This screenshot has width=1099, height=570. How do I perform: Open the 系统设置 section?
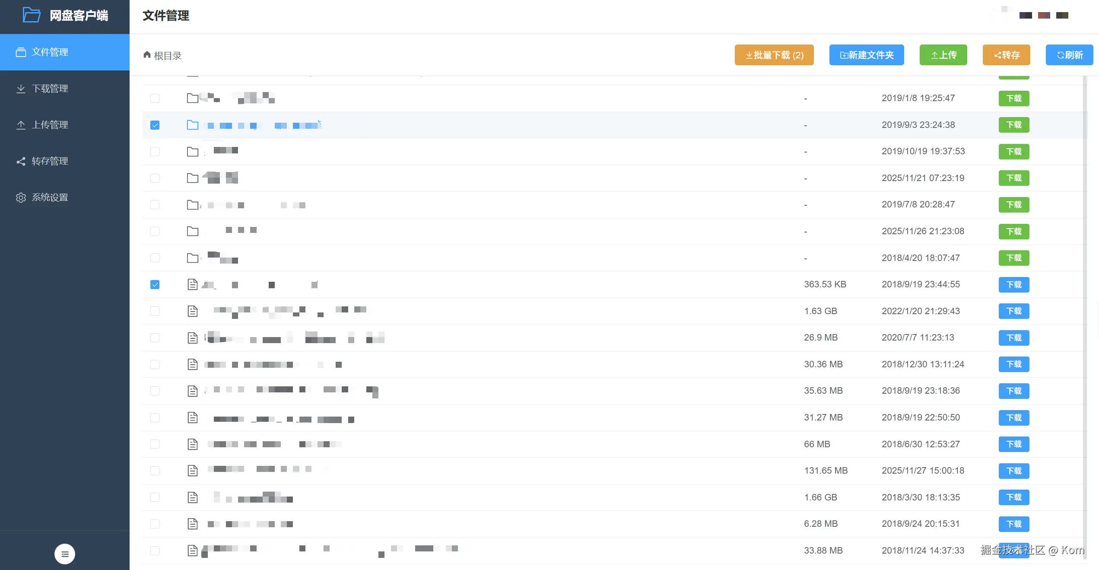(x=50, y=197)
